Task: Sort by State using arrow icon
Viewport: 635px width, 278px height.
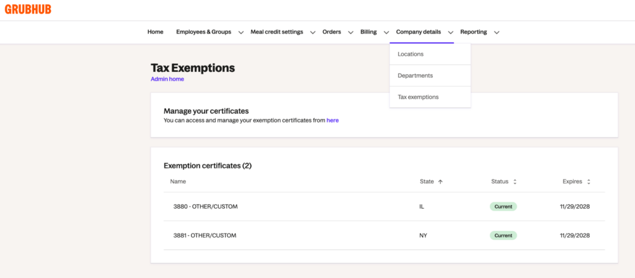Action: 441,182
